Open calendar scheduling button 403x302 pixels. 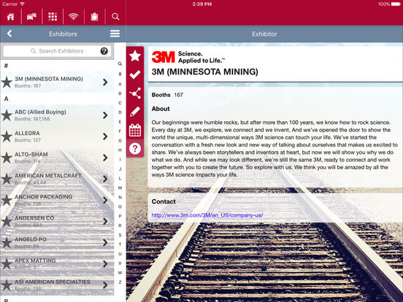click(135, 130)
